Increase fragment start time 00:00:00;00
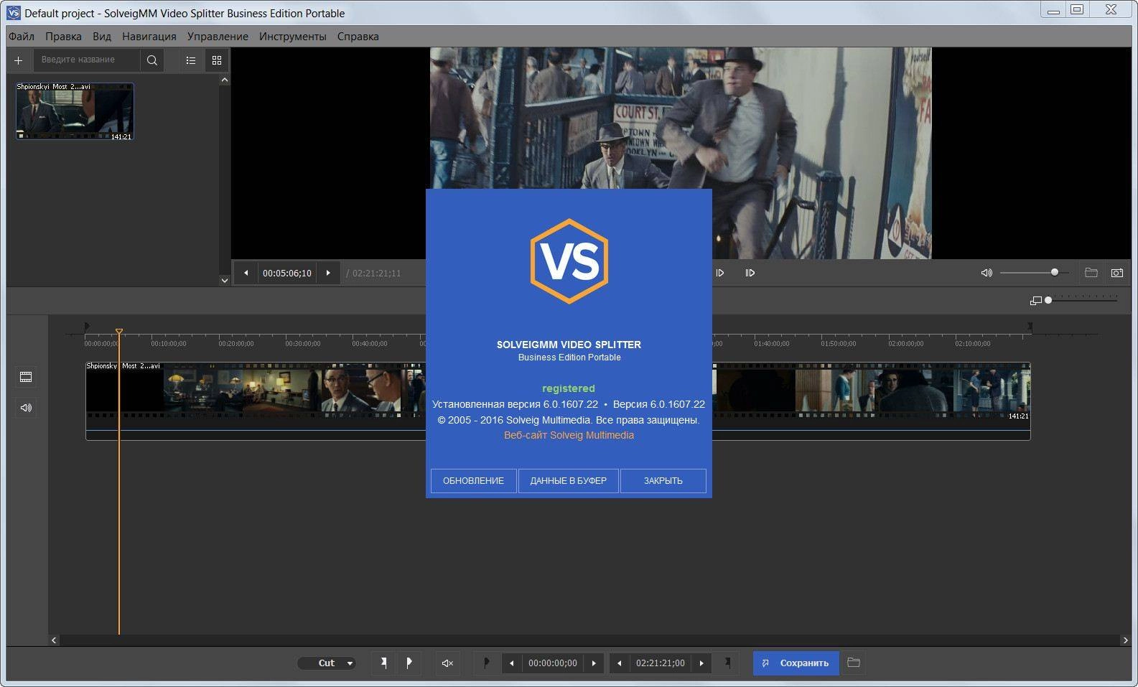The image size is (1138, 687). [594, 663]
